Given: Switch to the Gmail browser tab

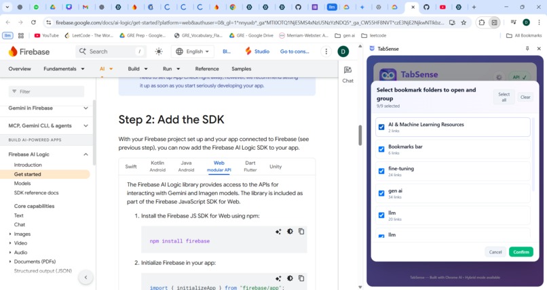Looking at the screenshot, I should pyautogui.click(x=86, y=7).
